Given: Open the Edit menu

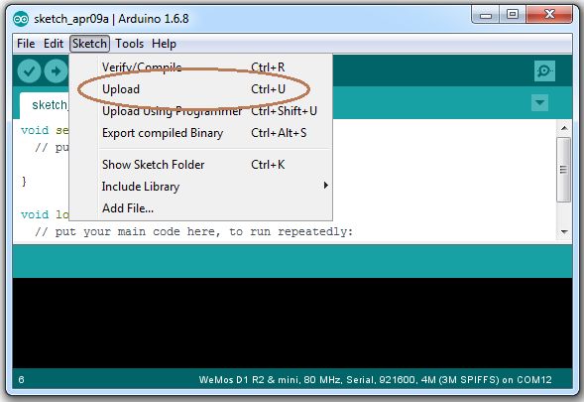Looking at the screenshot, I should [x=54, y=44].
